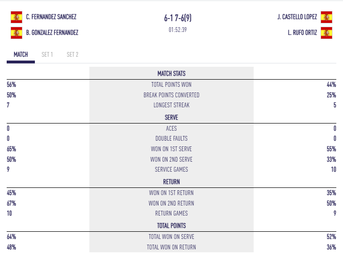Click the TOTAL WON ON RETURN row label
This screenshot has height=258, width=343.
(171, 247)
